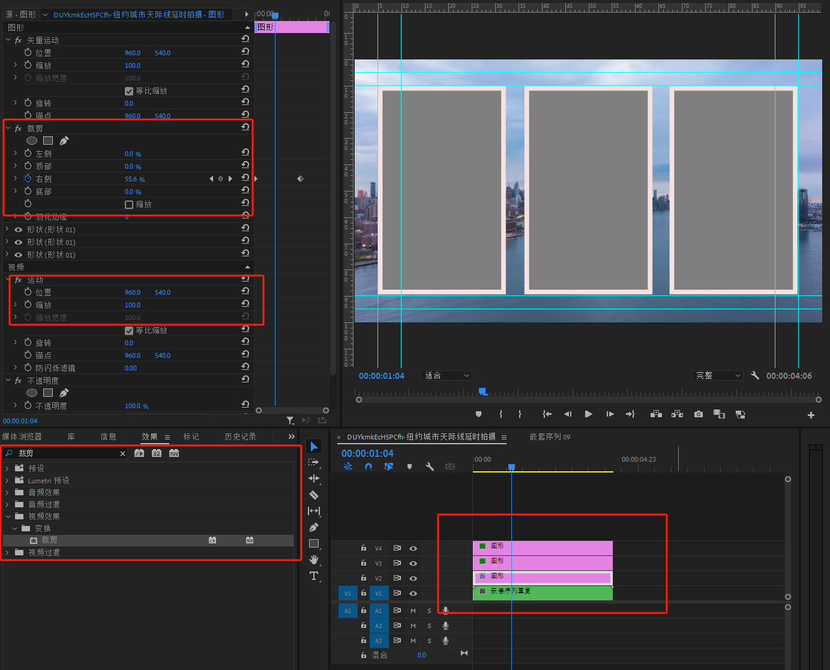Click the Extract button in program monitor
This screenshot has width=830, height=670.
(678, 414)
